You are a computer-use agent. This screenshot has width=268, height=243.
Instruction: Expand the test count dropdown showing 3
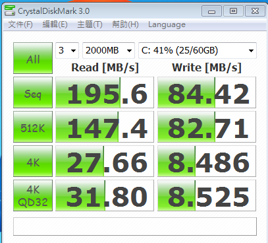[67, 50]
